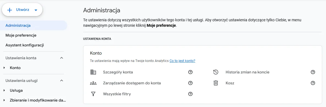Image resolution: width=326 pixels, height=107 pixels.
Task: Open the Utwórz dropdown arrow
Action: [x=36, y=10]
